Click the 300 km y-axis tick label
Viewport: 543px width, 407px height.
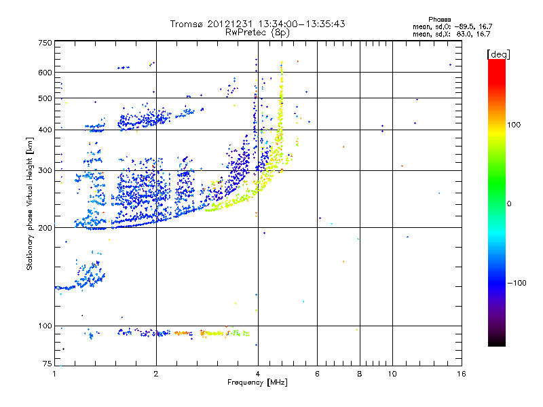pyautogui.click(x=45, y=170)
